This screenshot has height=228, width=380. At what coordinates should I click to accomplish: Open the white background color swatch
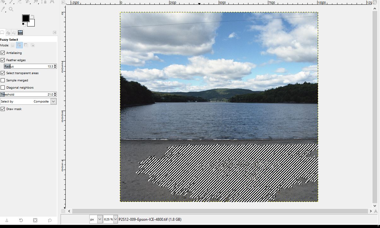32,24
